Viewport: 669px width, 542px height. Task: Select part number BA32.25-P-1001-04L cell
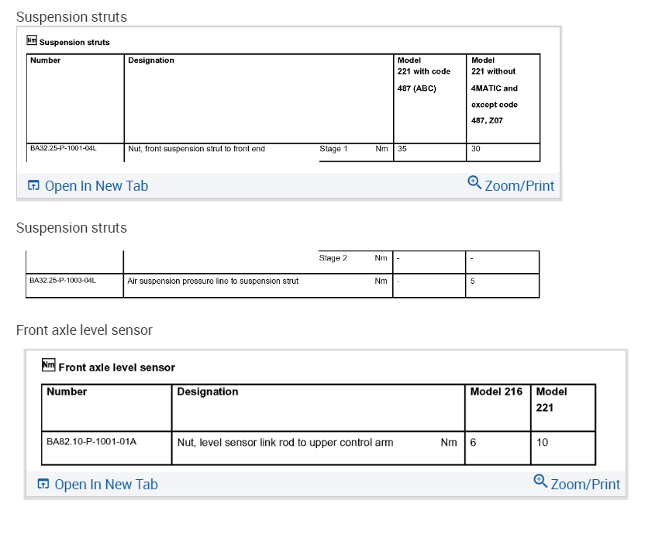(63, 148)
